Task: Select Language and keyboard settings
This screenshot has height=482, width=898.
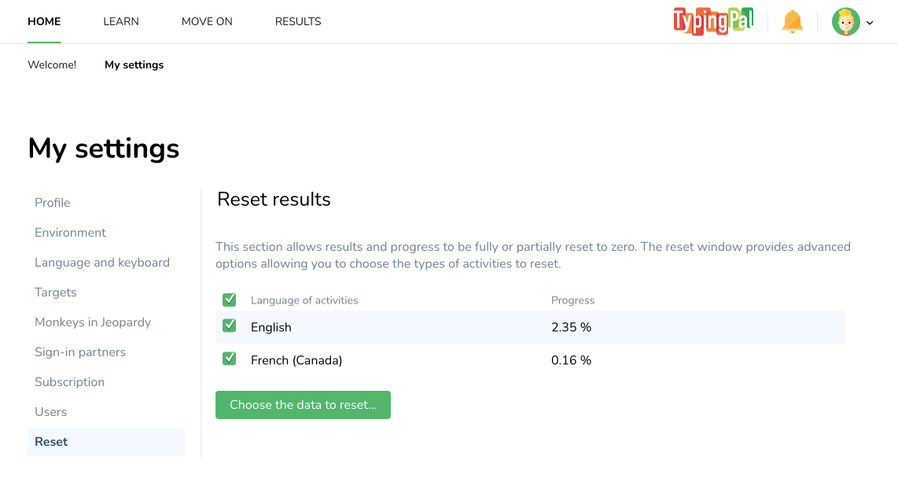Action: tap(102, 263)
